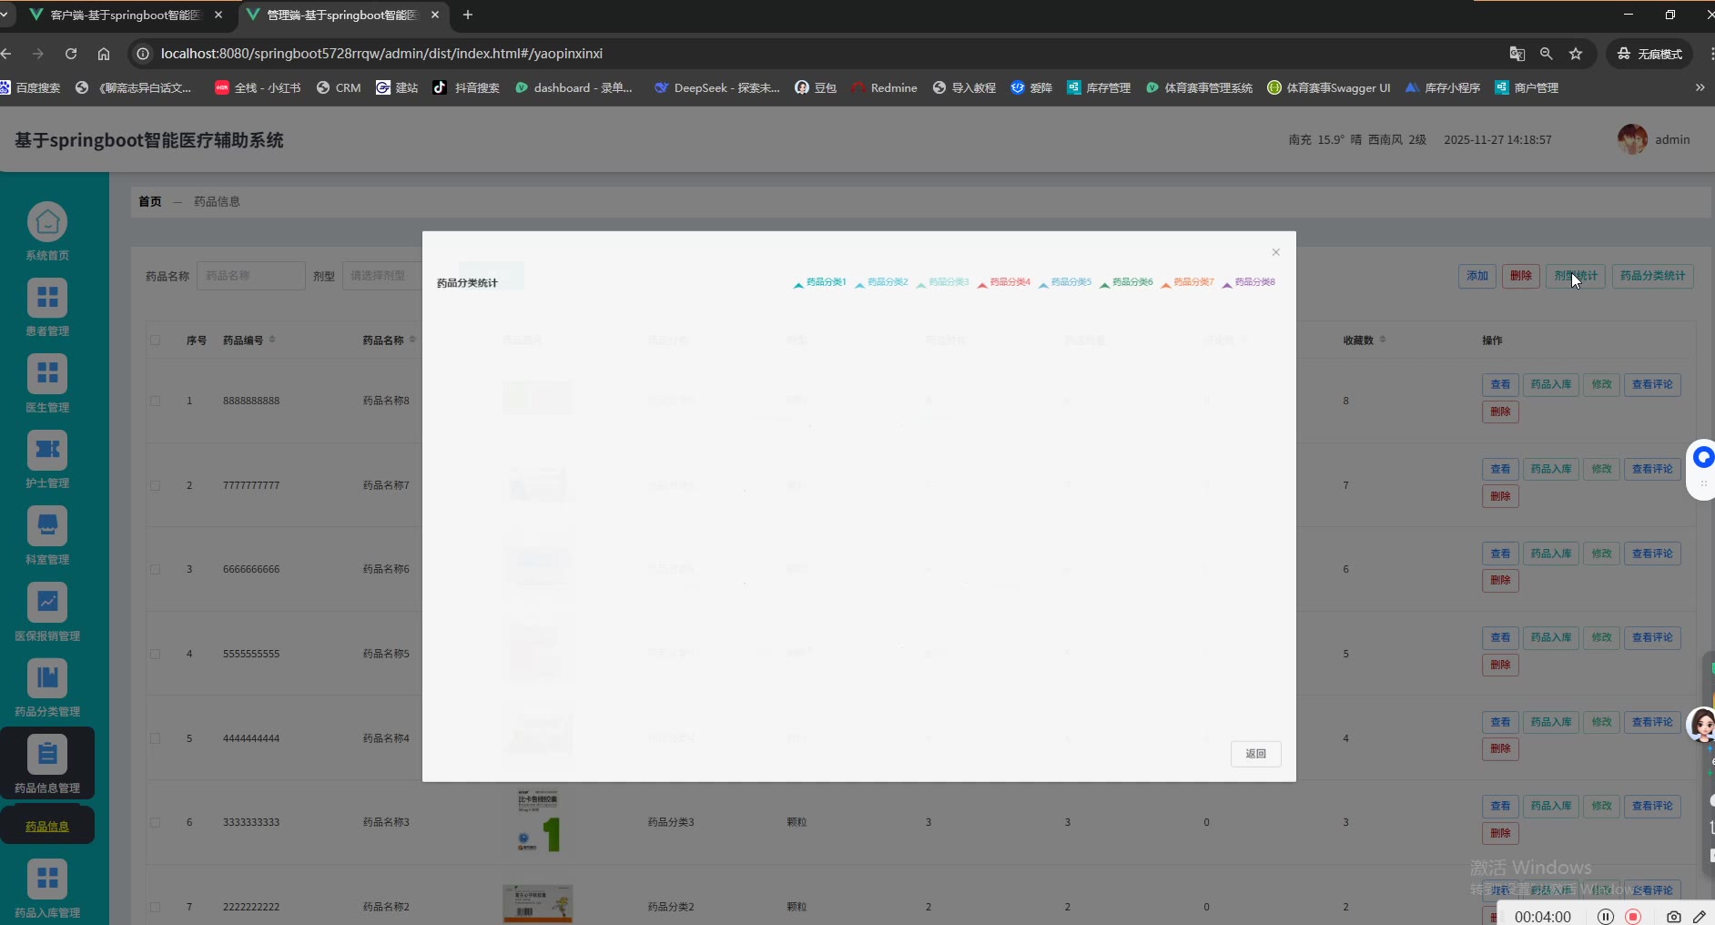Open 患者管理 in the sidebar

point(47,298)
